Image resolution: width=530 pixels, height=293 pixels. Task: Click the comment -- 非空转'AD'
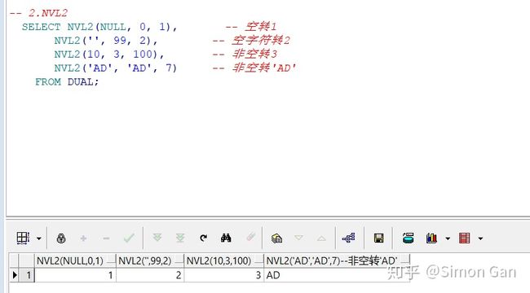254,68
